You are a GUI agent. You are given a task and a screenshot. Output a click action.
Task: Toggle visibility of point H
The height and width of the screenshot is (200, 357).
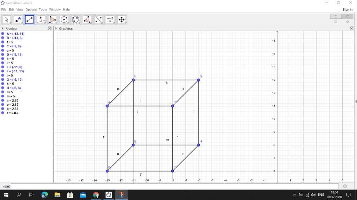coord(3,88)
